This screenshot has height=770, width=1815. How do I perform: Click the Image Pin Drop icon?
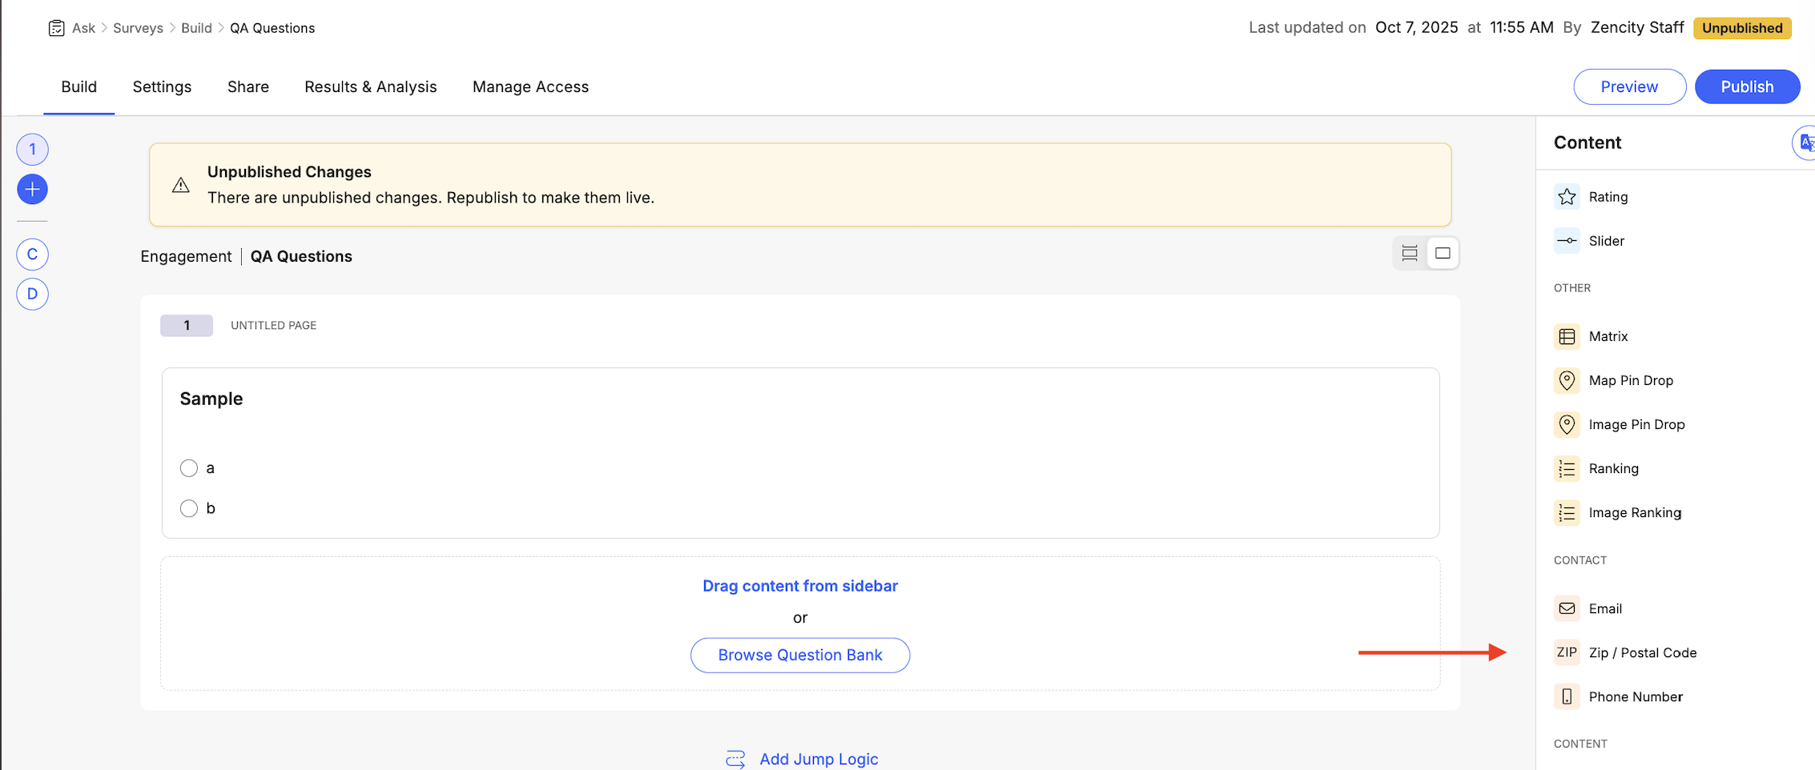1567,424
